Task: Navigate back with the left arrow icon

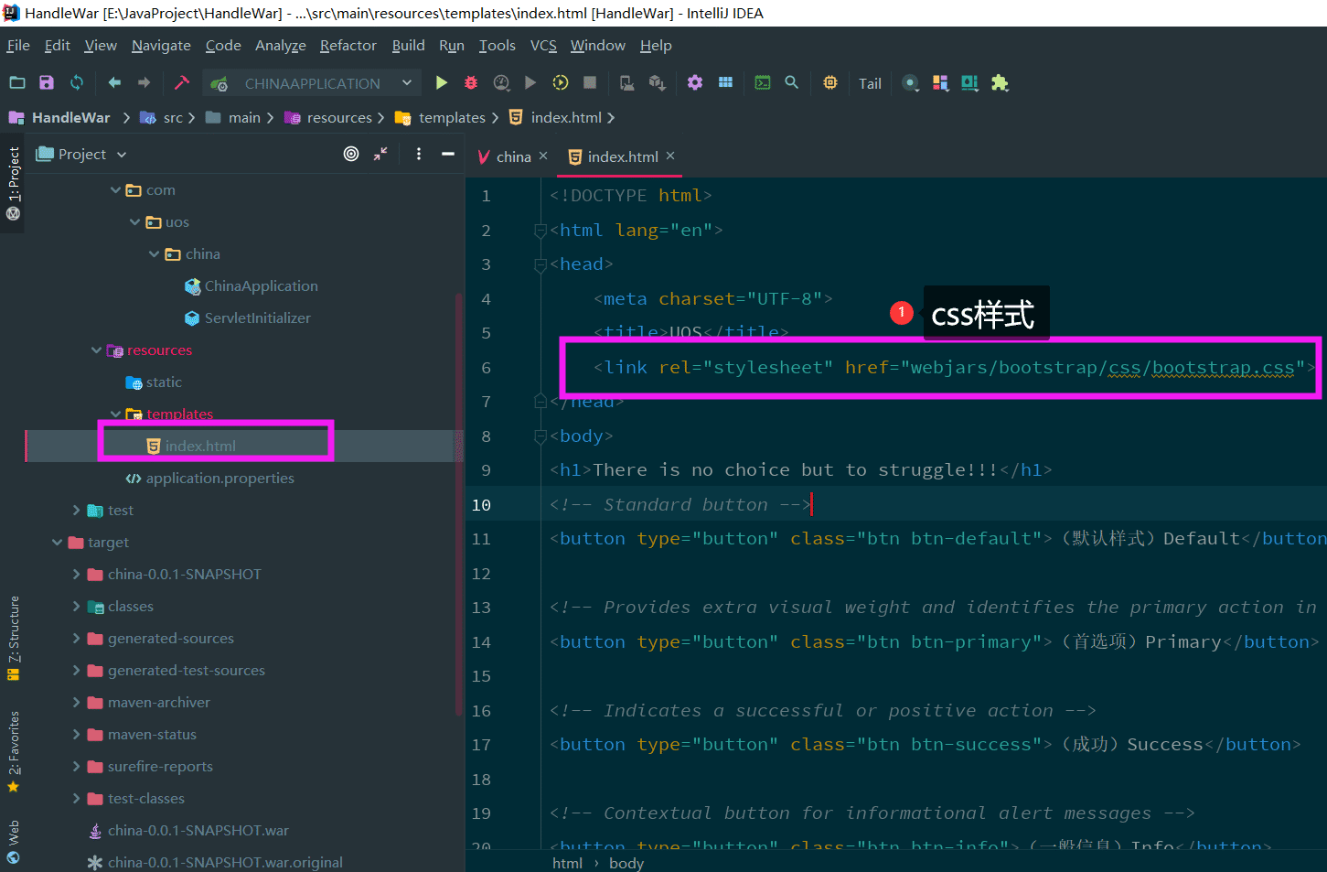Action: click(114, 82)
